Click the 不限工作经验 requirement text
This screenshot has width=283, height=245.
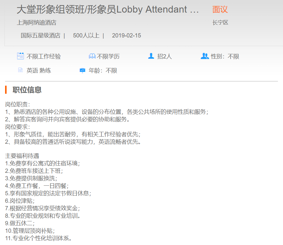(x=44, y=57)
